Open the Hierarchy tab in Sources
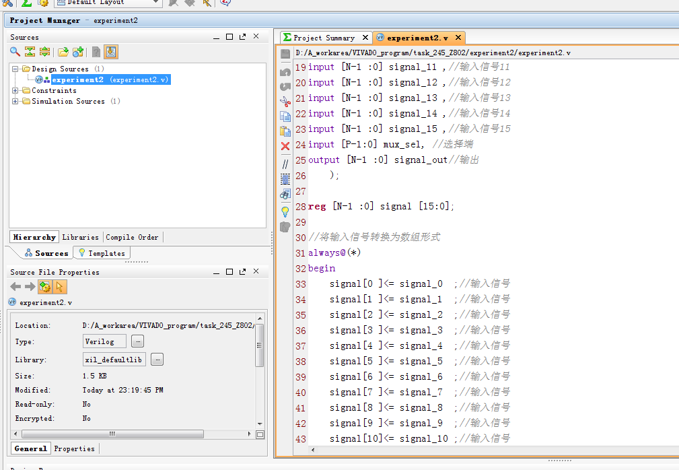 point(34,238)
